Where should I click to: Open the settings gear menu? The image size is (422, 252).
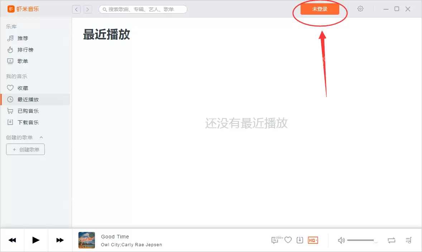360,9
